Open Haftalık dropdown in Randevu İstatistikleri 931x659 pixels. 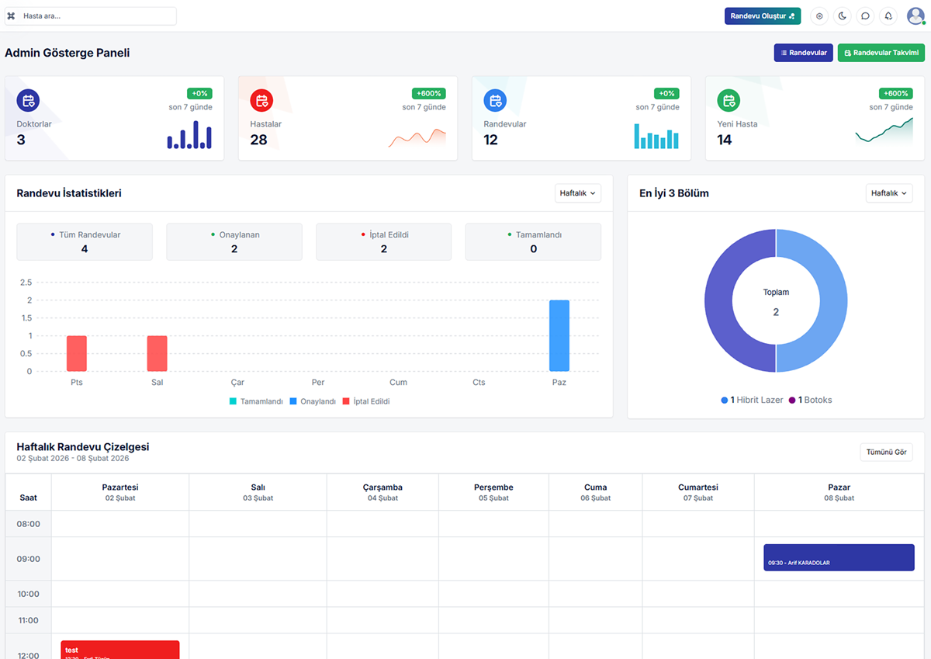(578, 193)
